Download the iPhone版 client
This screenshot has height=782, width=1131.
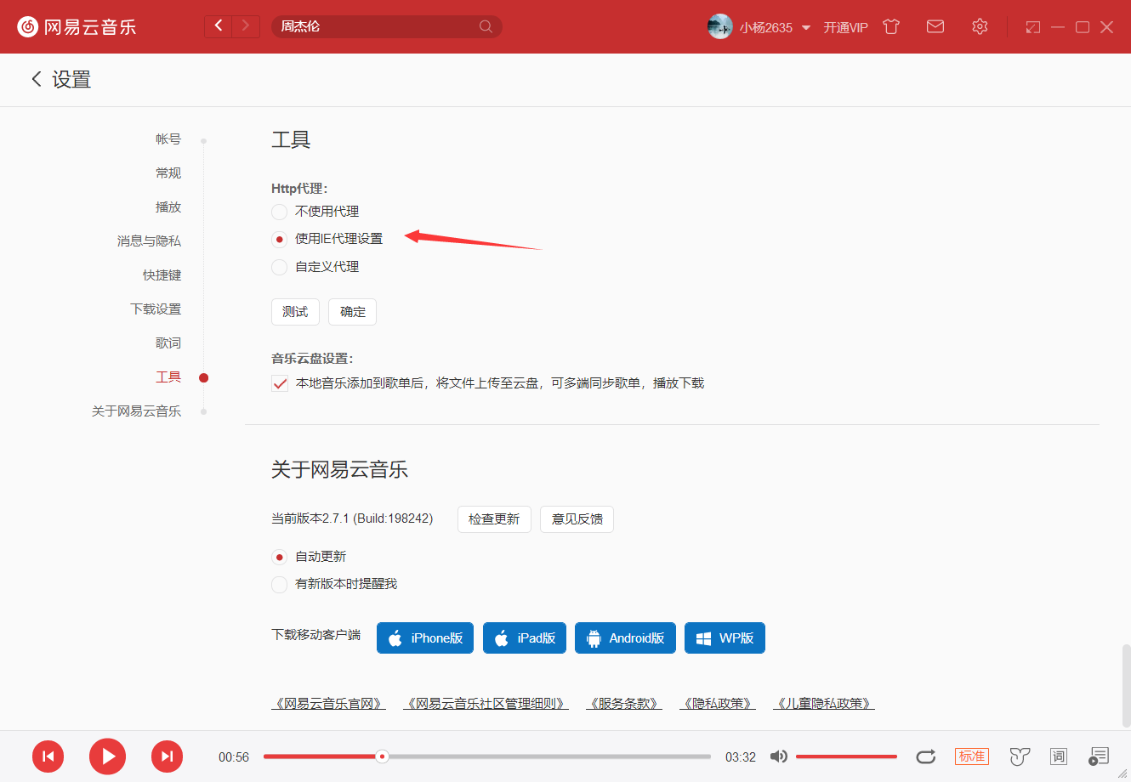coord(425,638)
